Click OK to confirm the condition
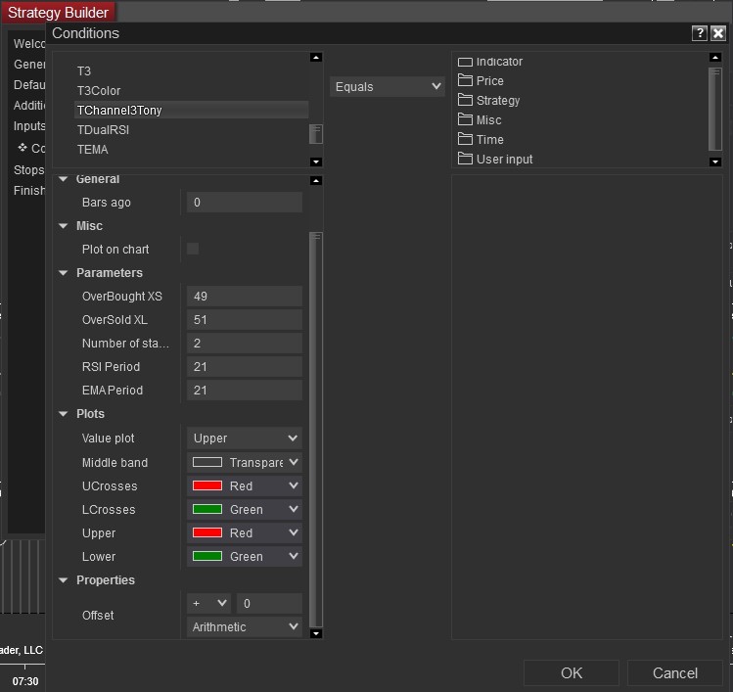The width and height of the screenshot is (733, 692). coord(572,672)
